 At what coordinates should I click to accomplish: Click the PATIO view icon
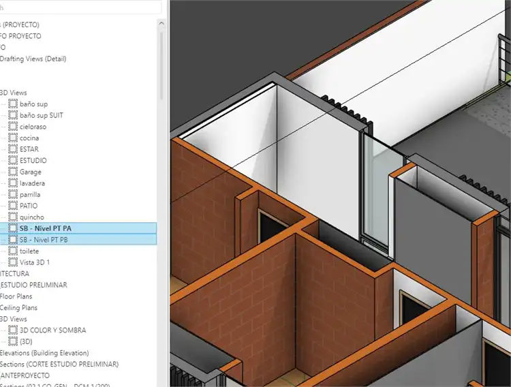[13, 206]
